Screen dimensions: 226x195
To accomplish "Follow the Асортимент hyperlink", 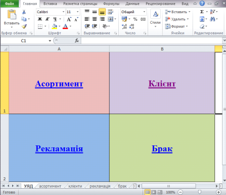I will click(x=59, y=84).
